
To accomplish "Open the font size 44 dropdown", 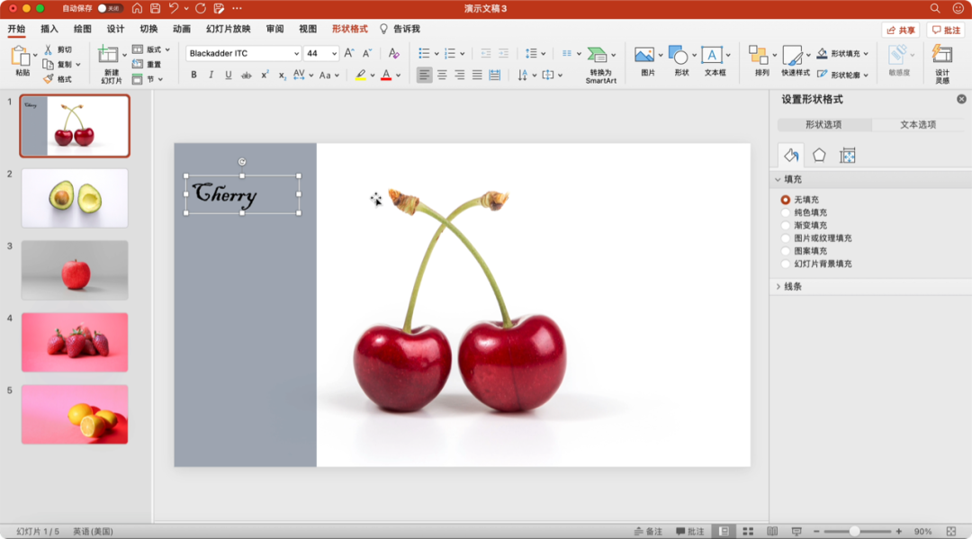I will tap(334, 54).
